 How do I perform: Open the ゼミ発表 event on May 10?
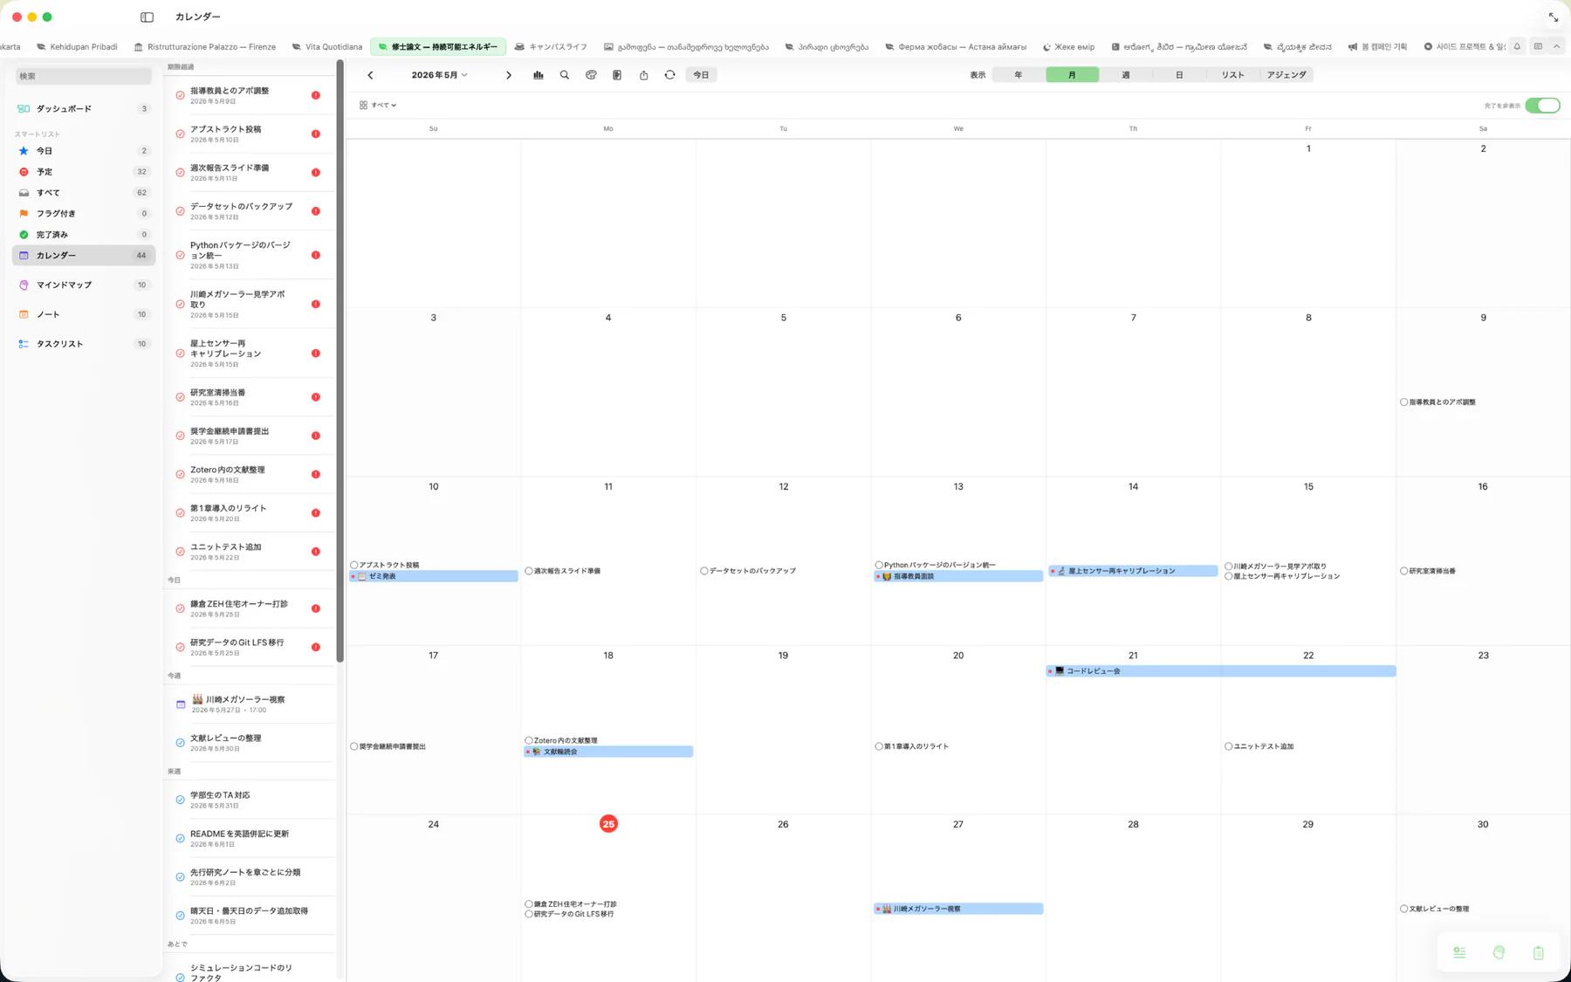pyautogui.click(x=434, y=577)
